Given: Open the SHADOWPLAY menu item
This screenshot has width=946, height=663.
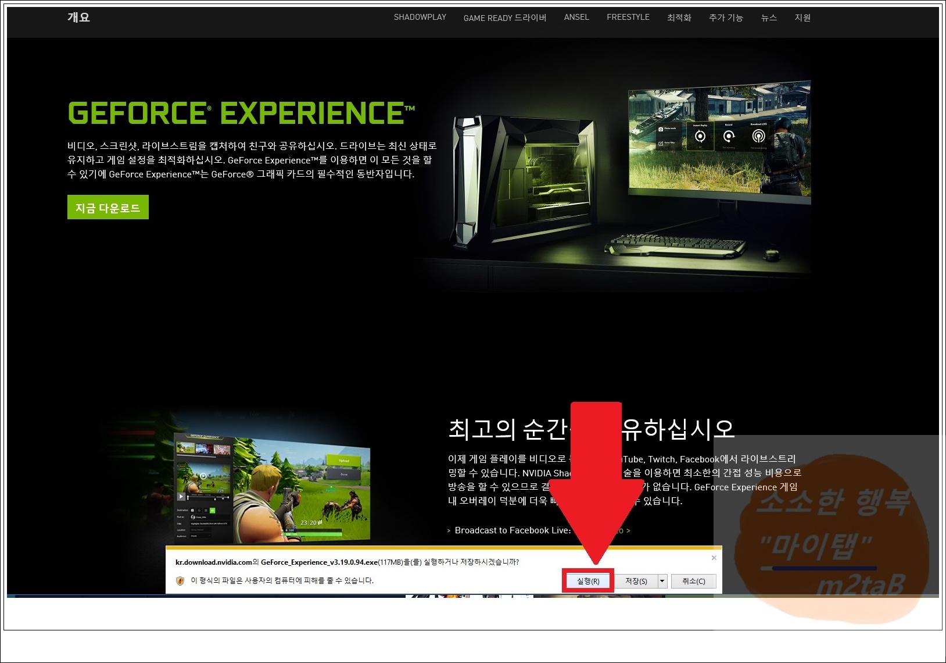Looking at the screenshot, I should [420, 17].
